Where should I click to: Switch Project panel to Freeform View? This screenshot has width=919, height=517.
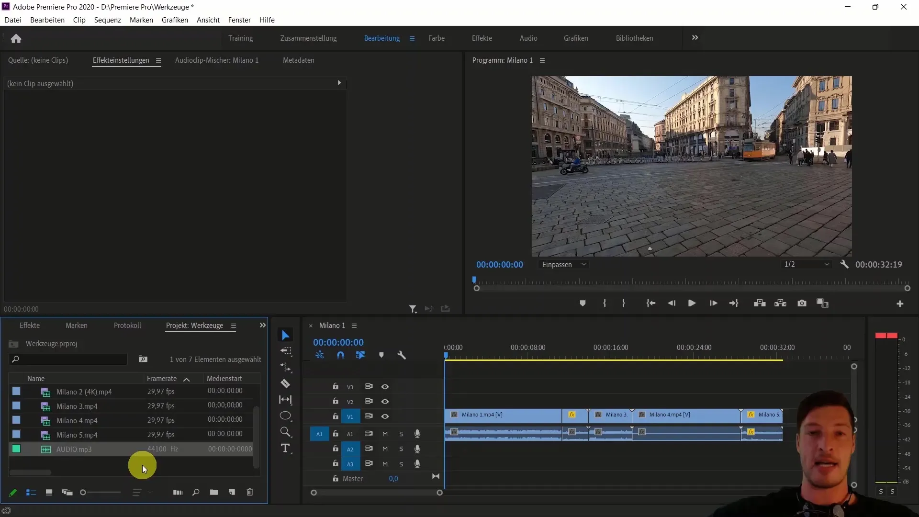pyautogui.click(x=67, y=492)
